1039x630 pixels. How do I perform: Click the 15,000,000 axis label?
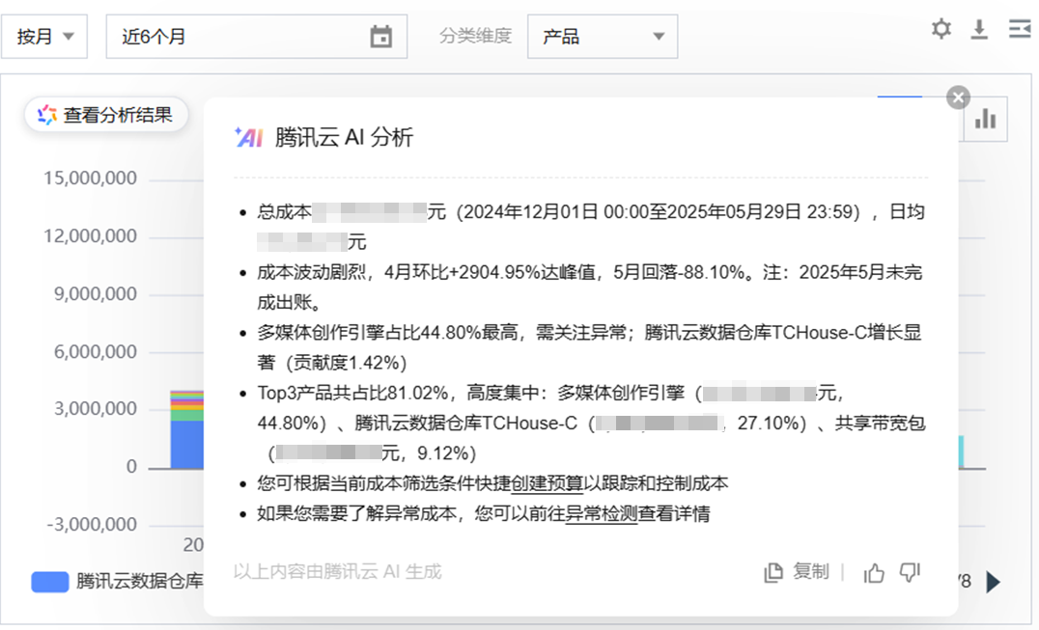tap(90, 178)
